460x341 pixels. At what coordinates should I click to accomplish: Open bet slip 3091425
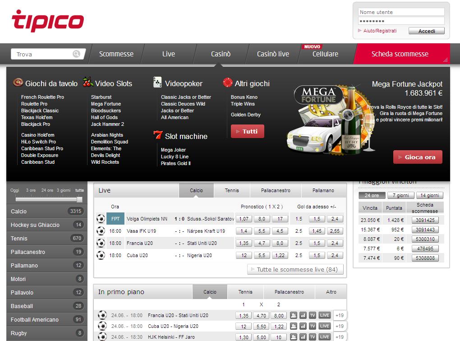pos(425,220)
